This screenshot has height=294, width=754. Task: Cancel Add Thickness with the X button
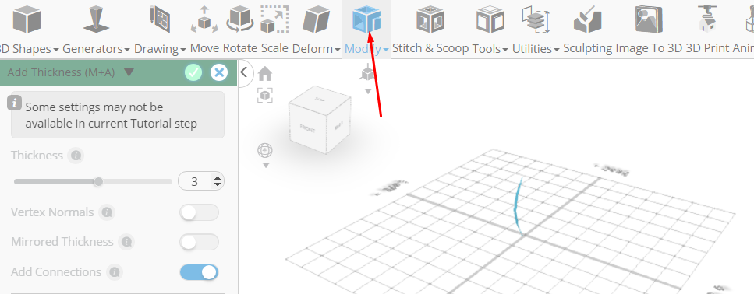219,72
